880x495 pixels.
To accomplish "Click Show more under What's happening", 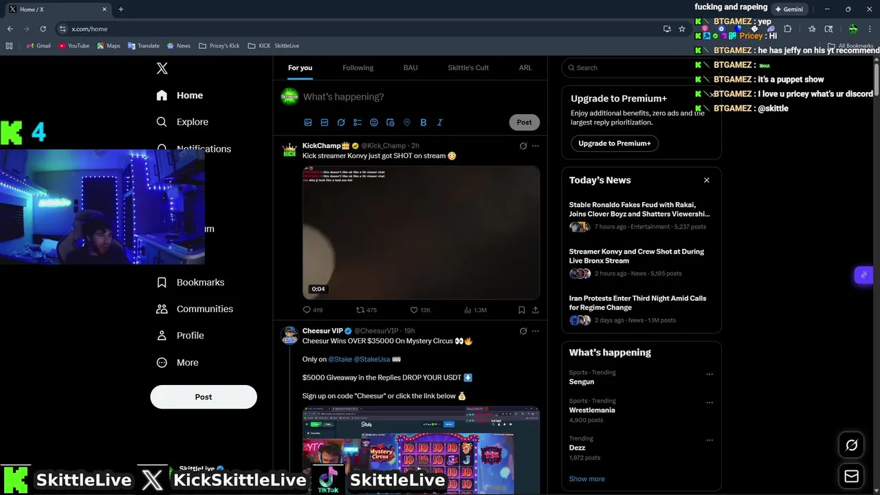I will coord(587,478).
